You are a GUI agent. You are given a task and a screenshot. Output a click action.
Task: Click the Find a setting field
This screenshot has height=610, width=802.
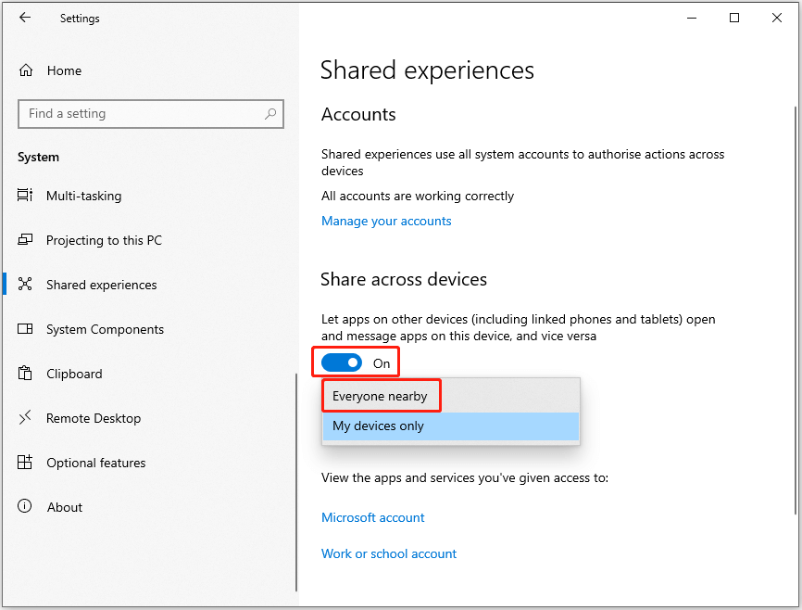(151, 114)
